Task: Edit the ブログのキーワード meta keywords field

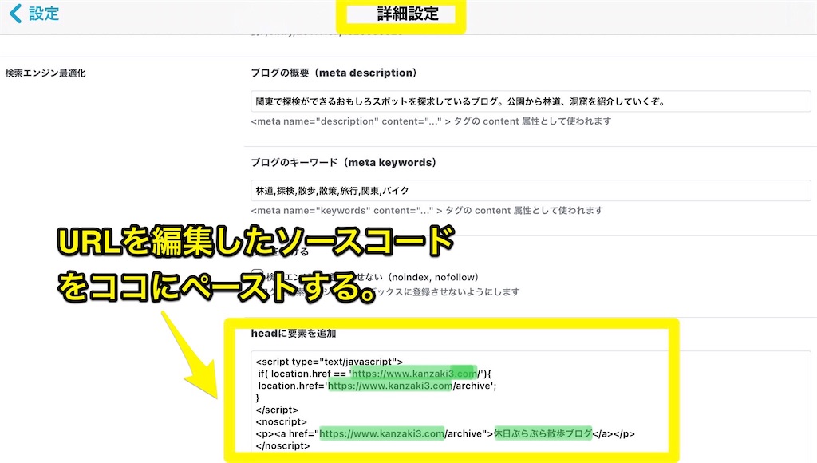Action: coord(531,190)
